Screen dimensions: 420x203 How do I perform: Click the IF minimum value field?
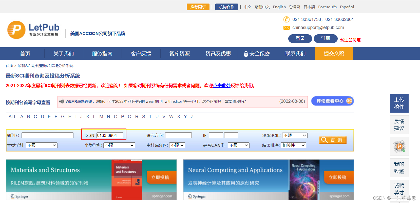pos(216,135)
